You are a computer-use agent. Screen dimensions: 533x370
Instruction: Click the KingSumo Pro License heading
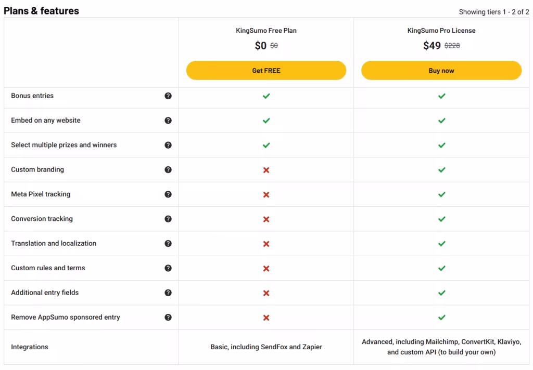pyautogui.click(x=441, y=30)
